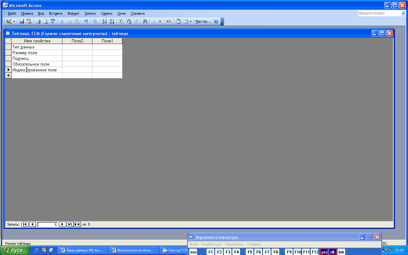The width and height of the screenshot is (408, 255).
Task: Run the spelling check
Action: pos(53,21)
